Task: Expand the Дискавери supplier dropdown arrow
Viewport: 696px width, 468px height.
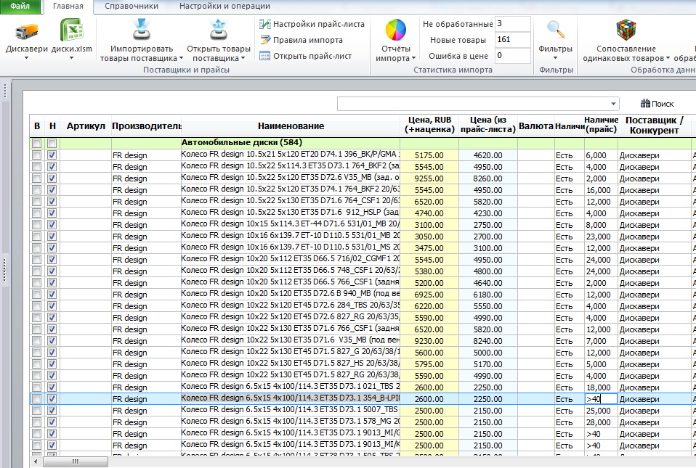Action: (x=26, y=58)
